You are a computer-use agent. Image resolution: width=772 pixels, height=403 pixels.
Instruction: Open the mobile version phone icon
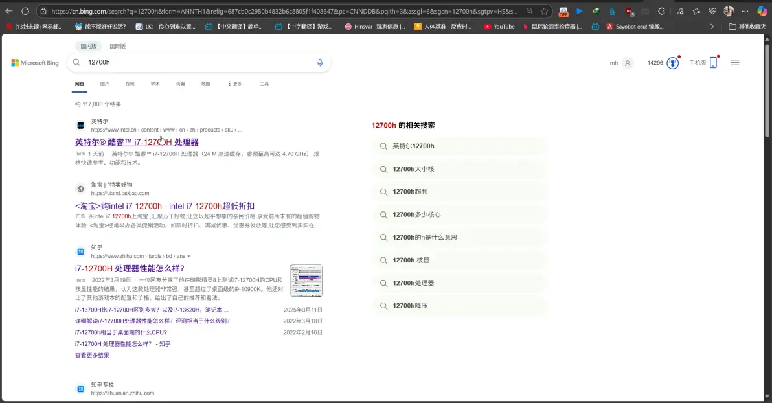pos(714,63)
